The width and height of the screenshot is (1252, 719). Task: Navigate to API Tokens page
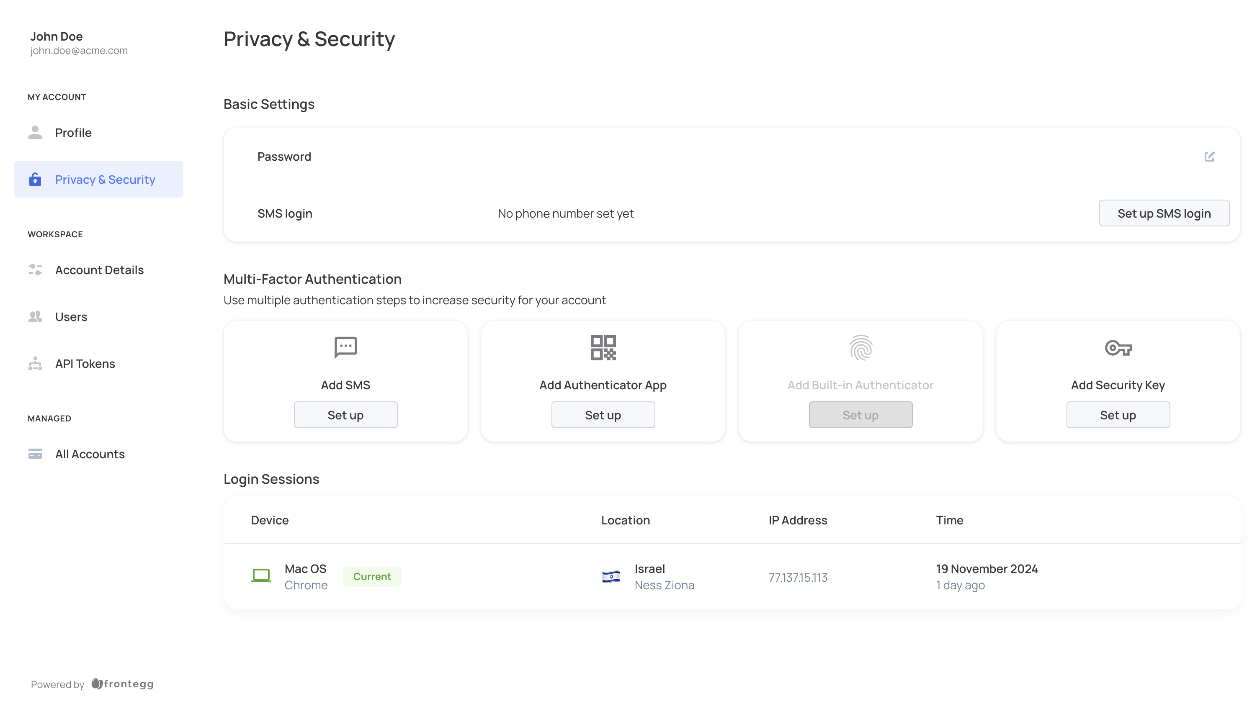click(x=85, y=363)
